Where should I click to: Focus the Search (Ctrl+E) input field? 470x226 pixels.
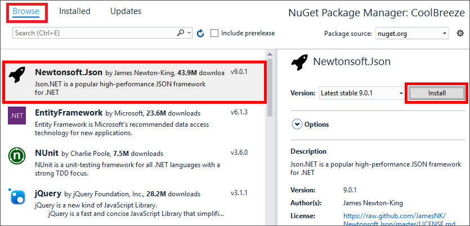(x=93, y=34)
